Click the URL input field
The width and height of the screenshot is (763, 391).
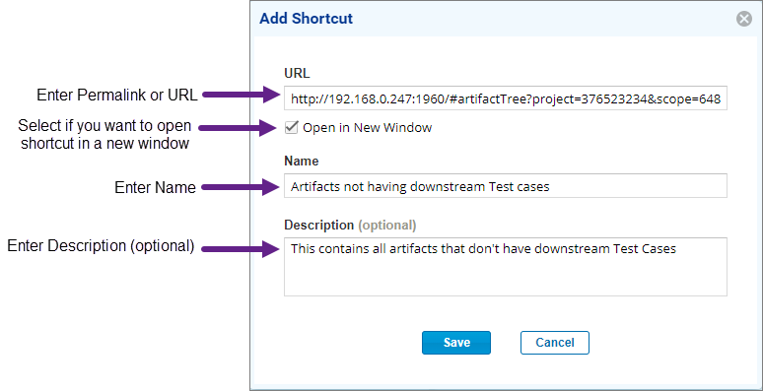point(506,98)
